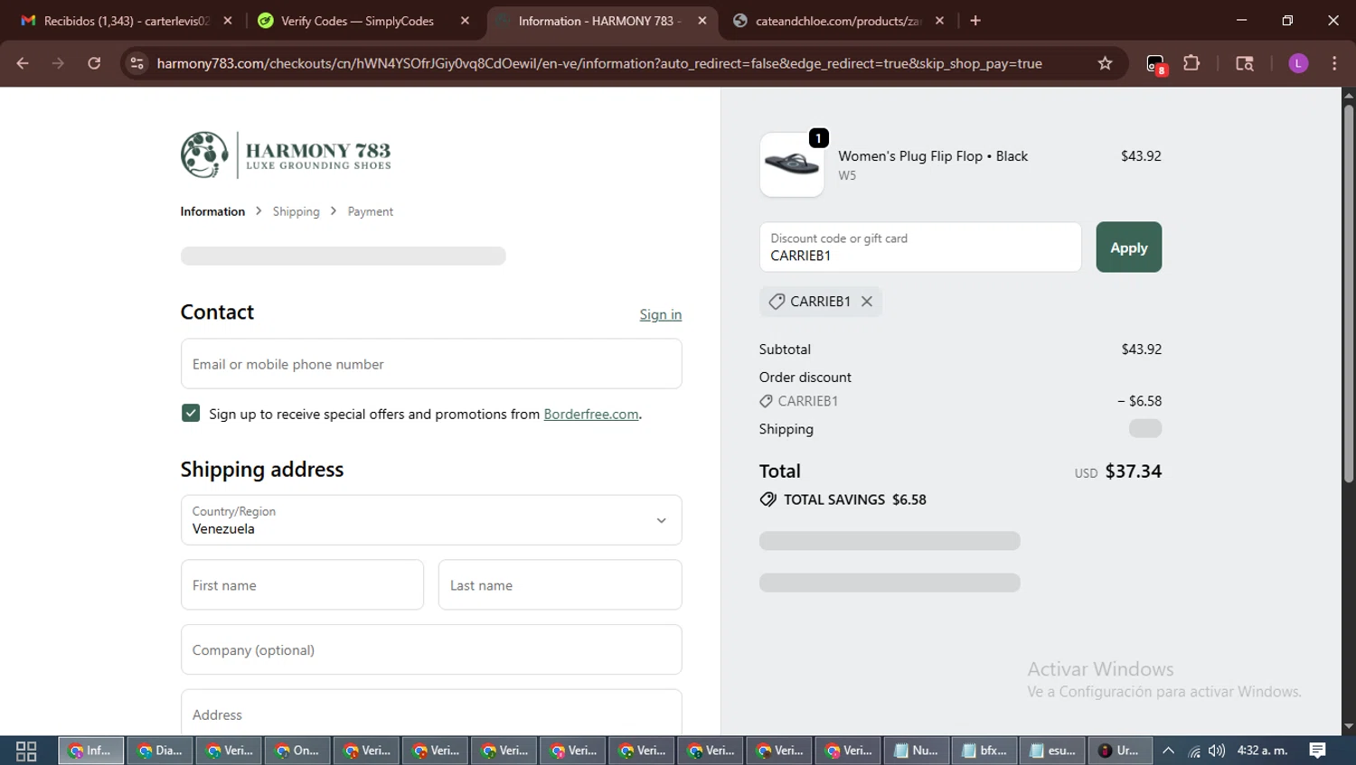1356x765 pixels.
Task: Open the esu... Notepad taskbar item
Action: tap(1053, 751)
